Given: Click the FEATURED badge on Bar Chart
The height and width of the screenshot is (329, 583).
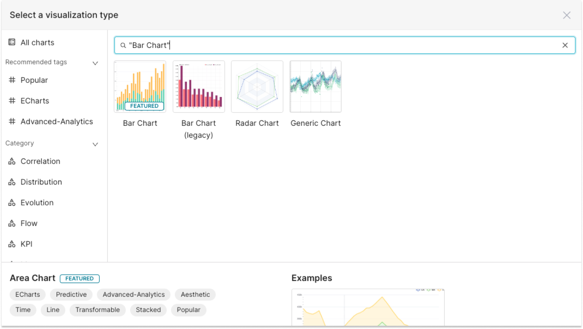Looking at the screenshot, I should click(x=144, y=106).
